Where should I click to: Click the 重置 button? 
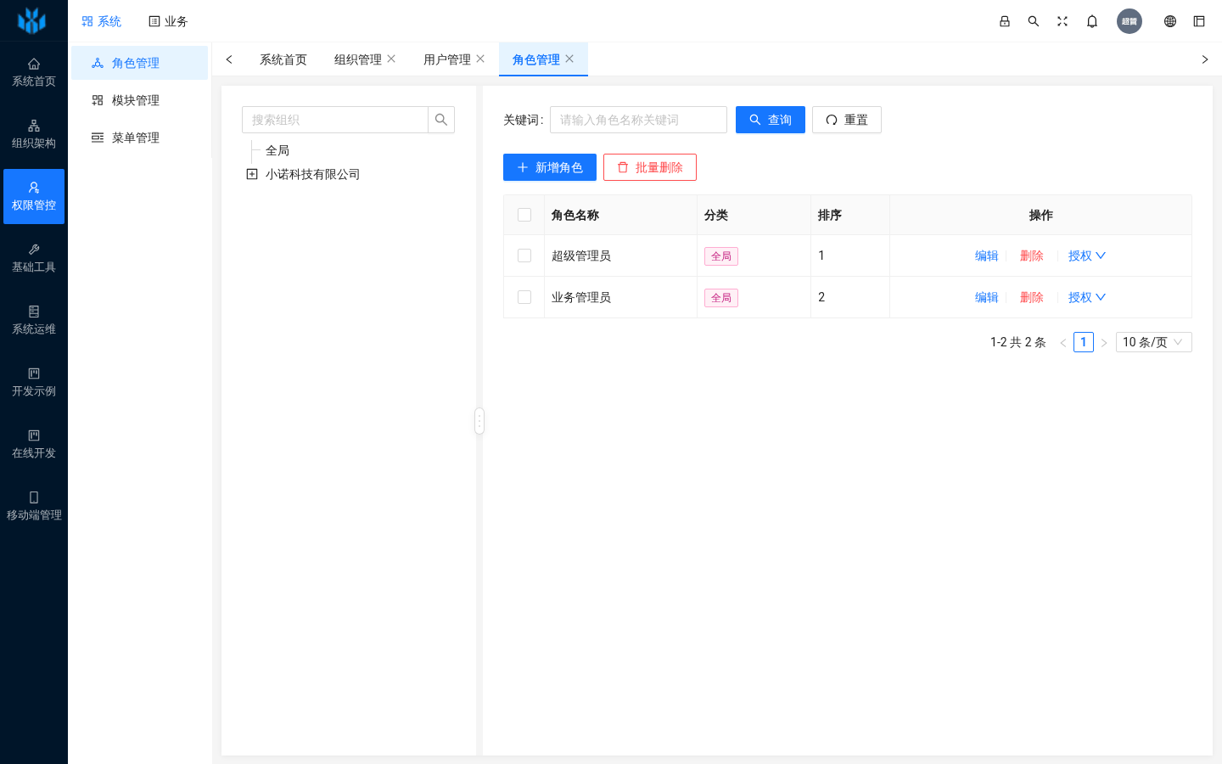[847, 120]
